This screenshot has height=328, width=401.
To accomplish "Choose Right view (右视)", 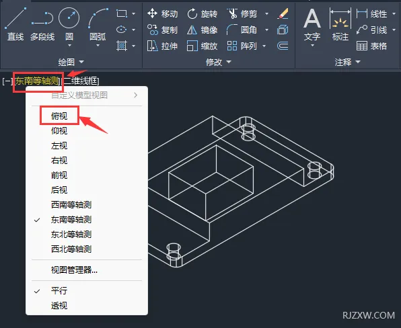I will (x=87, y=161).
